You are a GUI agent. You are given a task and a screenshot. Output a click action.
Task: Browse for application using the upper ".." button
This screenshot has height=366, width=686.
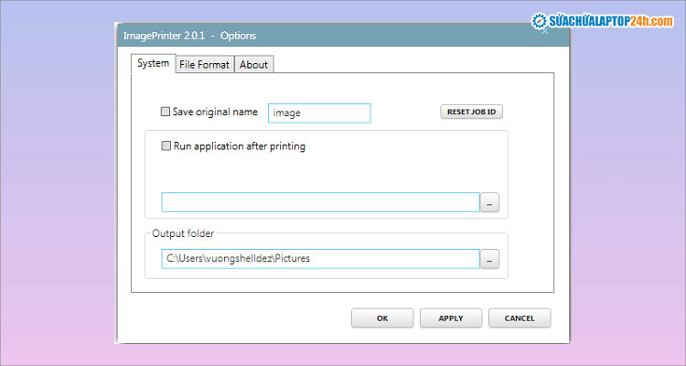point(490,203)
